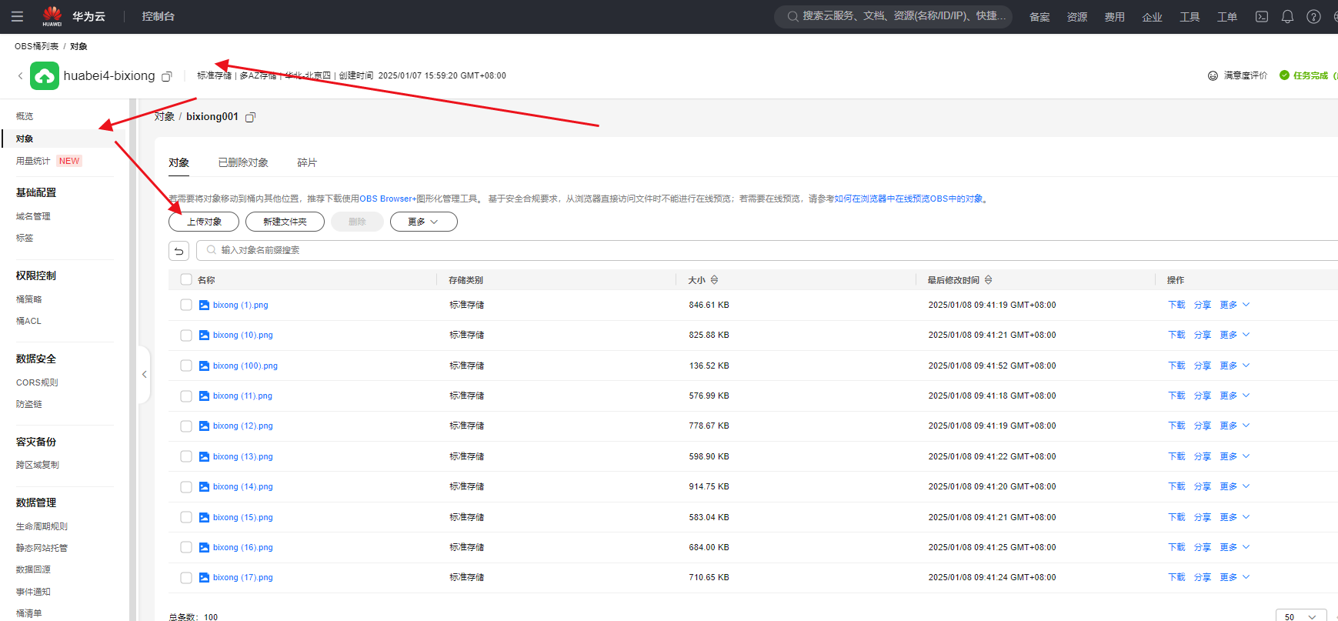
Task: Open the 如何在浏览器中在线预览OBS中的对象 link
Action: tap(909, 199)
